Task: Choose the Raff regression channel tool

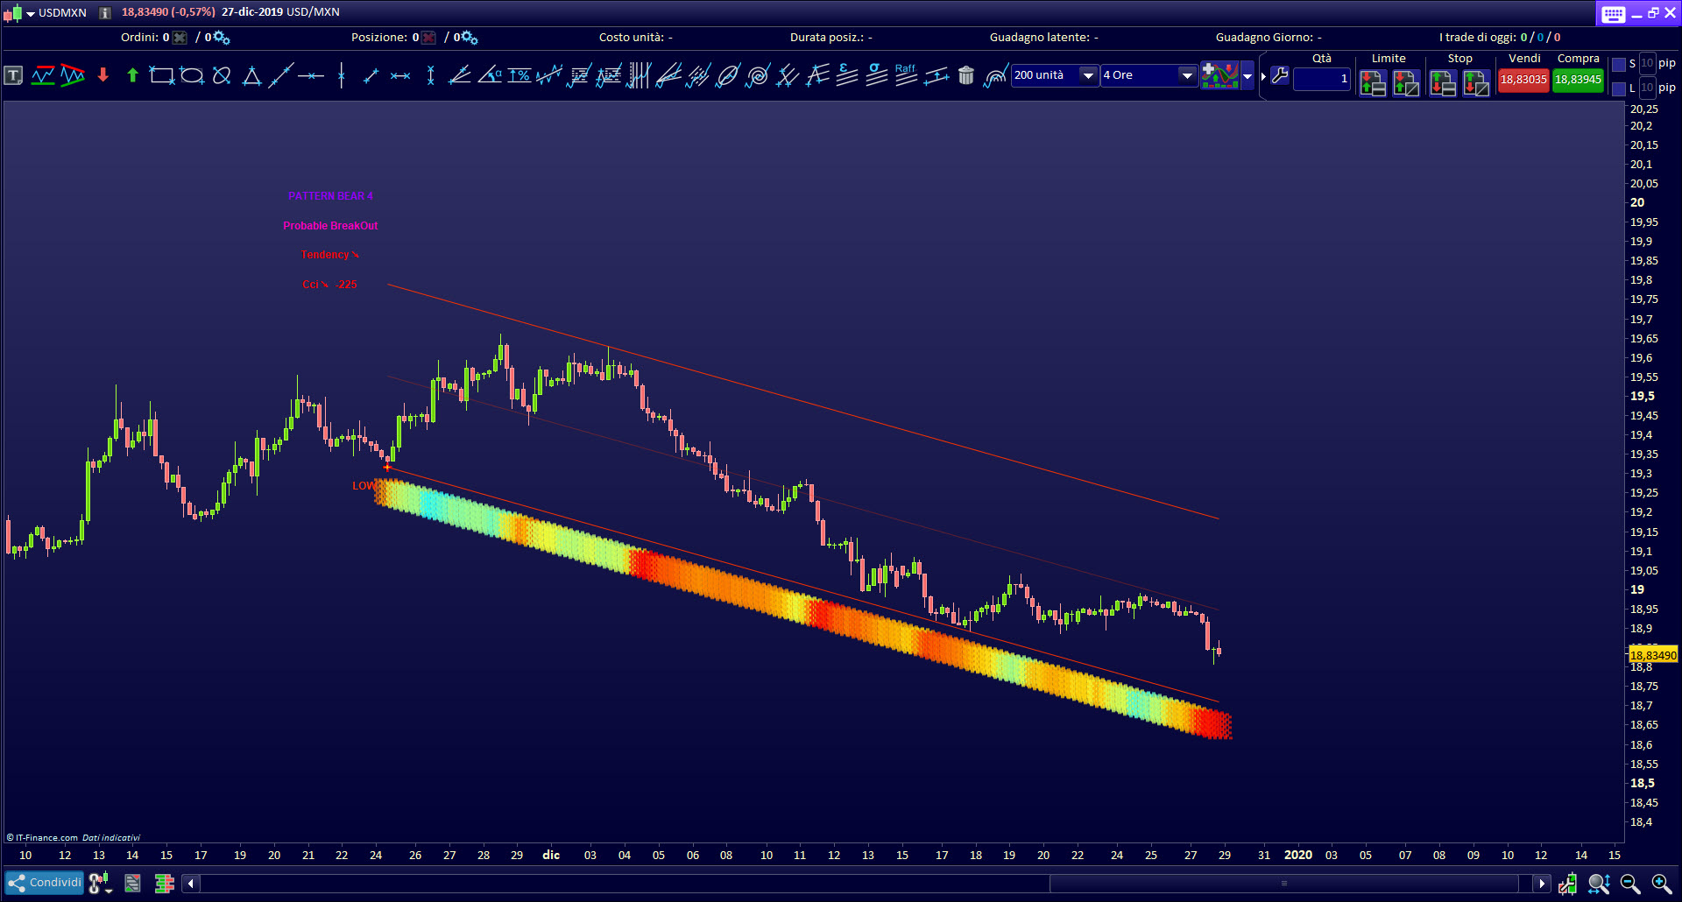Action: click(906, 76)
